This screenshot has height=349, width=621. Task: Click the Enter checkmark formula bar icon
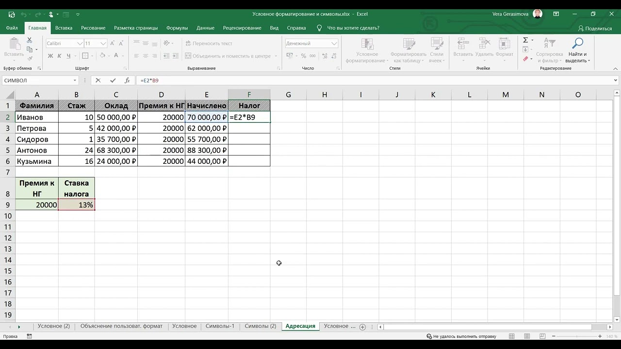(x=113, y=80)
